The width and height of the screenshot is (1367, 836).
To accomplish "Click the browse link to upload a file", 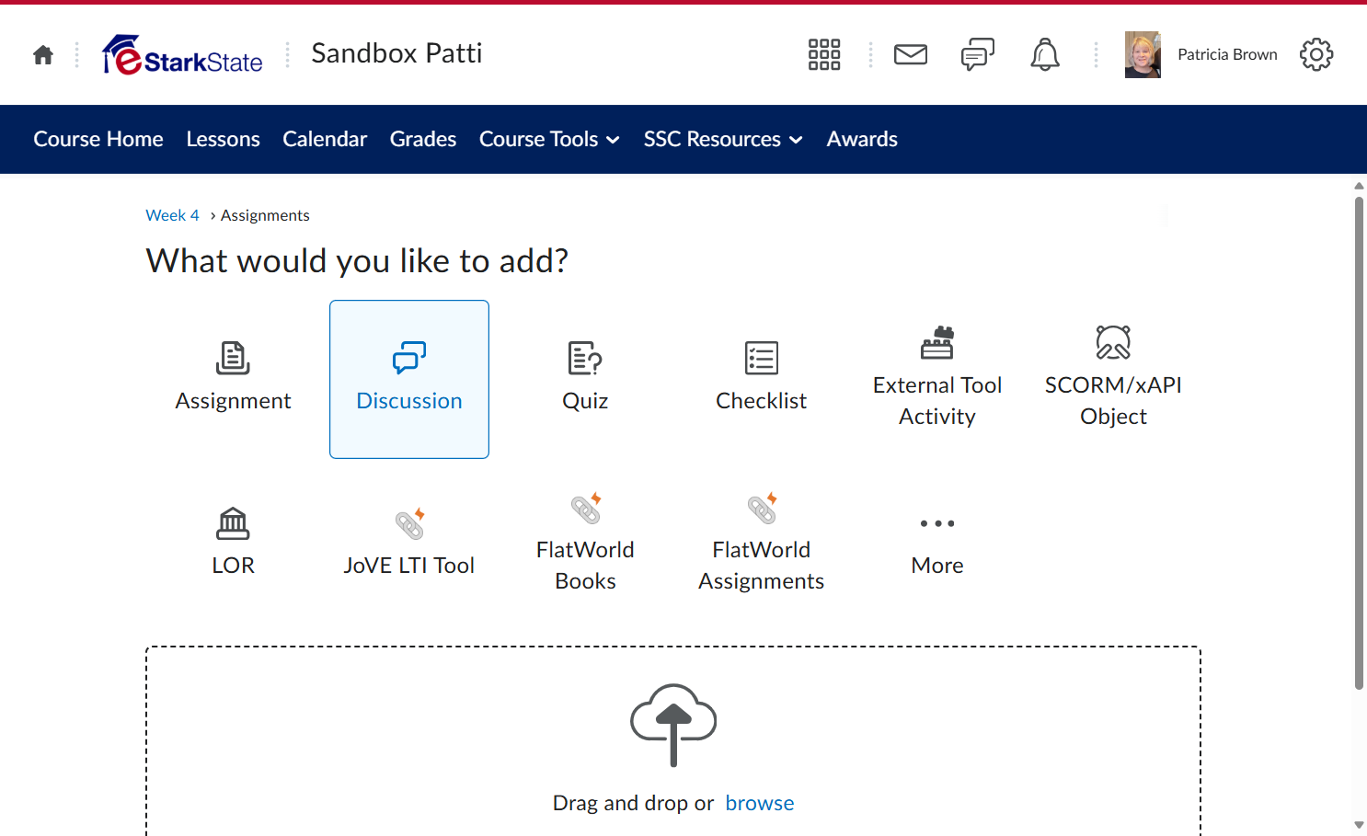I will (x=760, y=803).
